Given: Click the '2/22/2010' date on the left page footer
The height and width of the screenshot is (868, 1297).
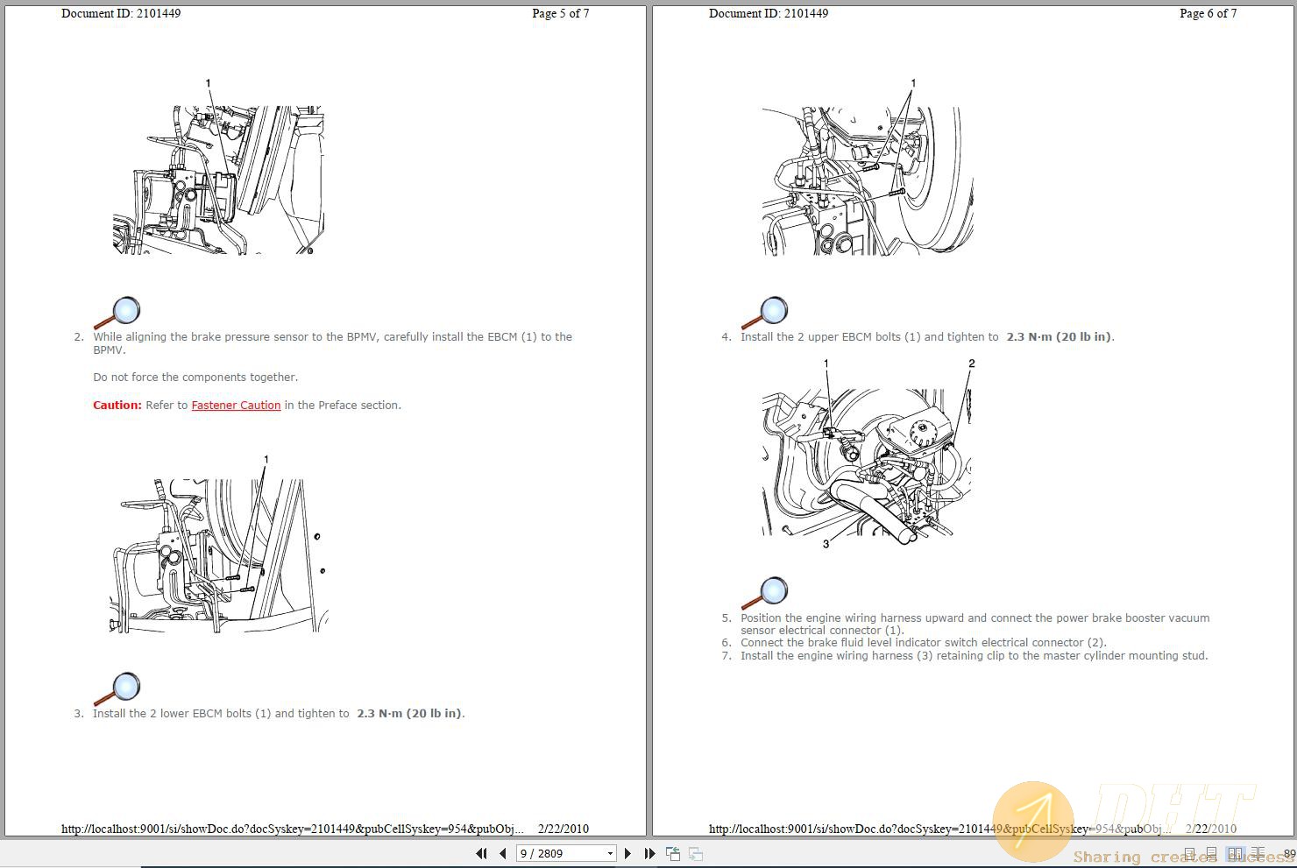Looking at the screenshot, I should pyautogui.click(x=563, y=829).
